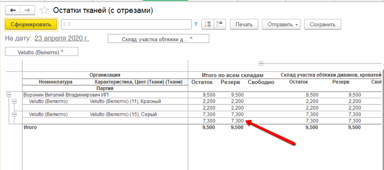Remove the warehouse filter with its x
The width and height of the screenshot is (384, 170).
coord(191,38)
